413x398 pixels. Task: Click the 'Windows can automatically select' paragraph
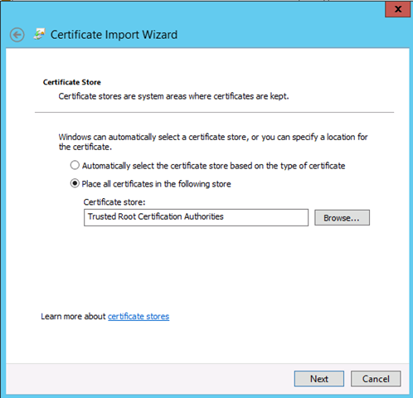tap(213, 142)
